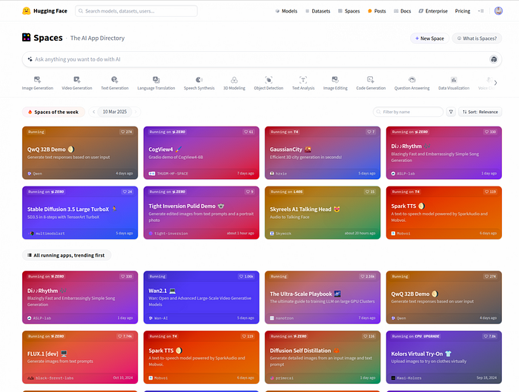Open the 3D Modeling category icon
The image size is (519, 392).
tap(234, 80)
